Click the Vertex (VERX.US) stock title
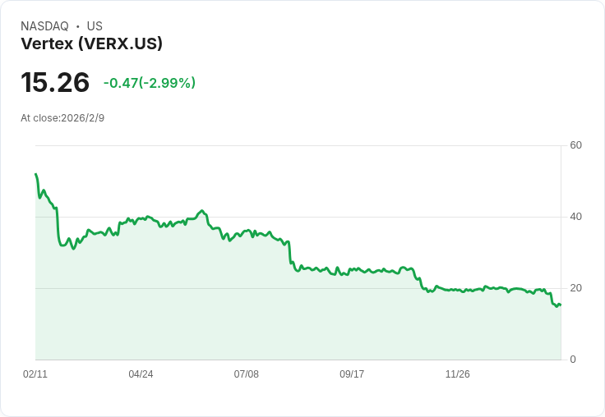The height and width of the screenshot is (417, 605). tap(91, 44)
